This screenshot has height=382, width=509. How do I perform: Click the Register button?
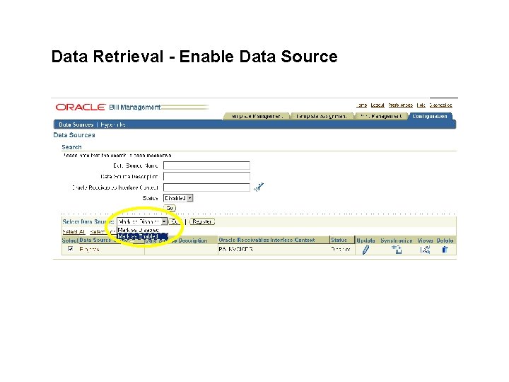click(x=202, y=221)
